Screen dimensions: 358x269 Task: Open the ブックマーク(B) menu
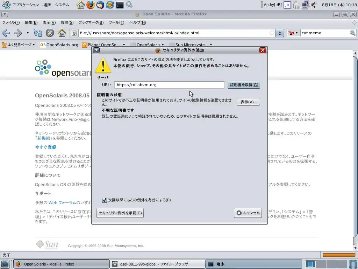click(91, 22)
